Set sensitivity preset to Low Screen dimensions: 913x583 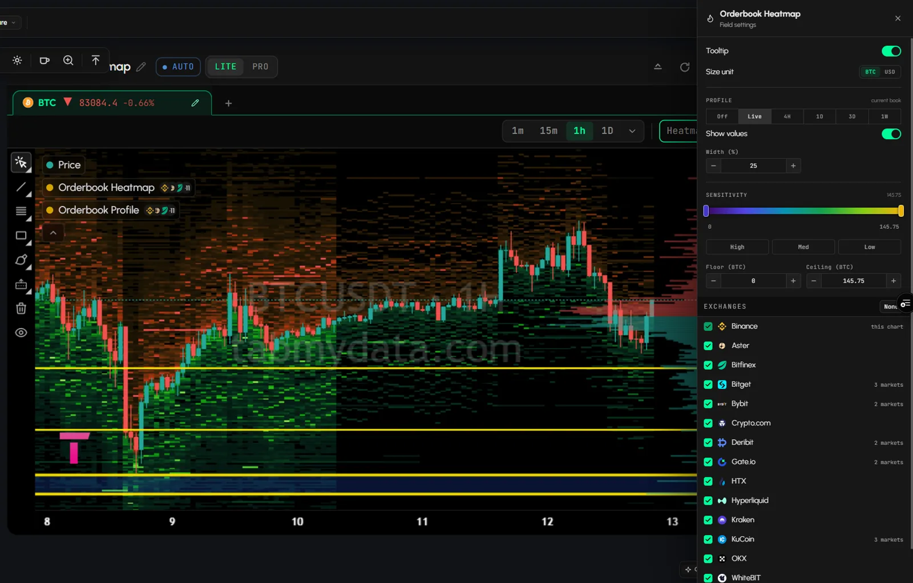870,247
